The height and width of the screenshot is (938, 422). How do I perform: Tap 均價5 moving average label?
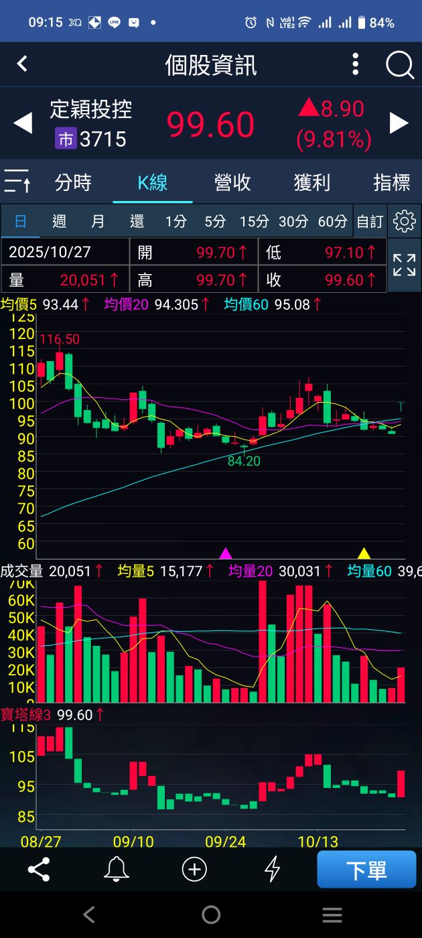(x=20, y=304)
